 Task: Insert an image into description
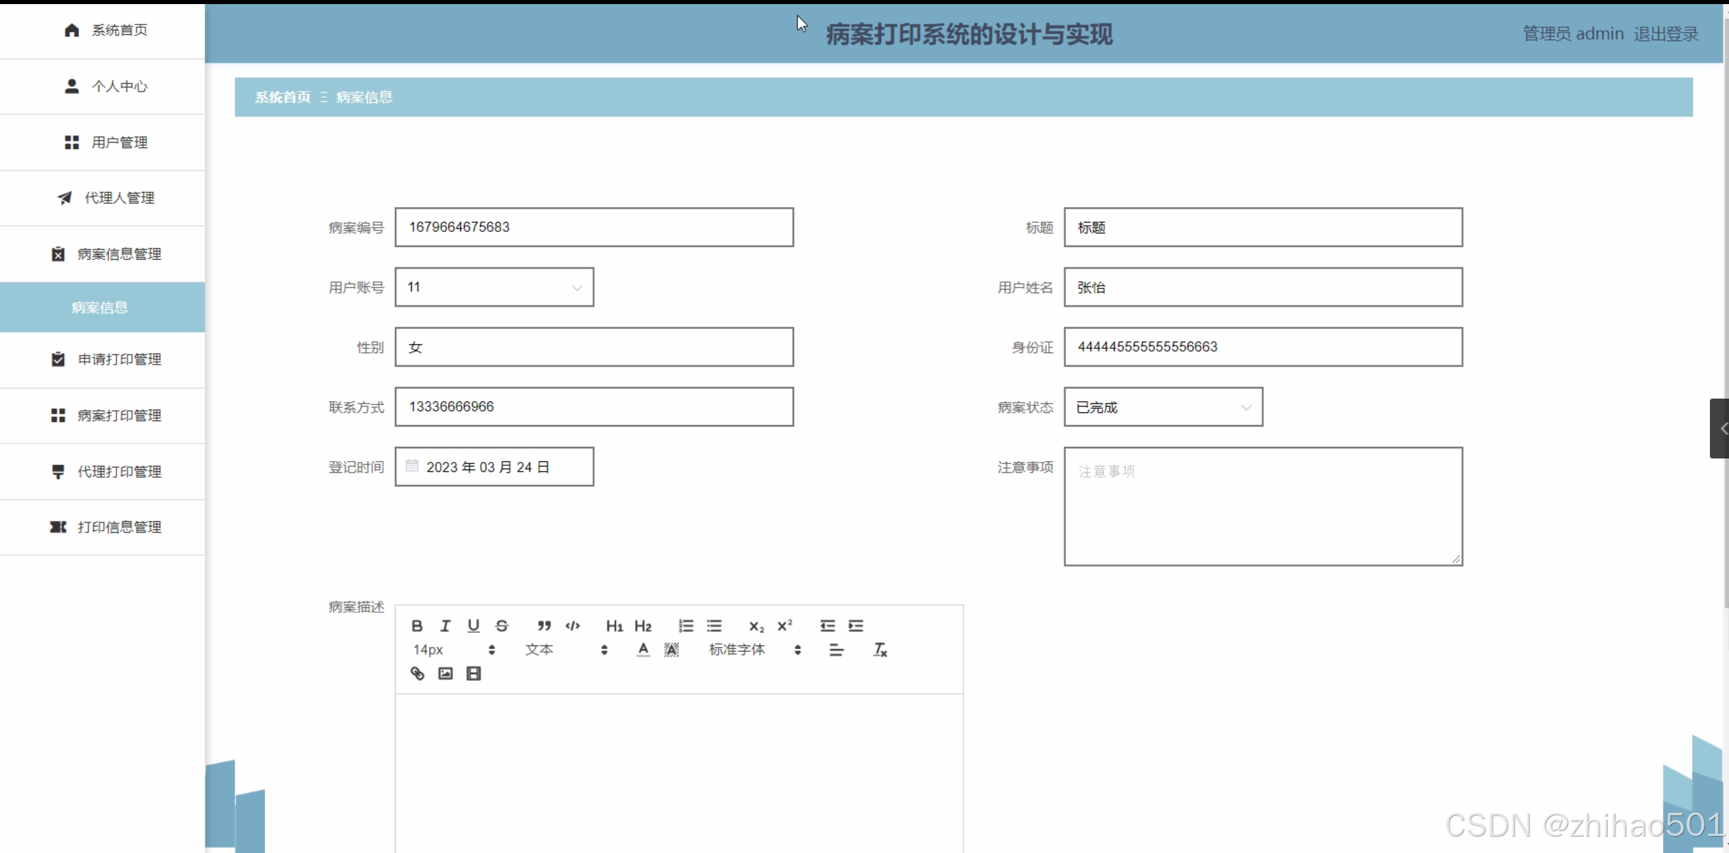coord(445,673)
